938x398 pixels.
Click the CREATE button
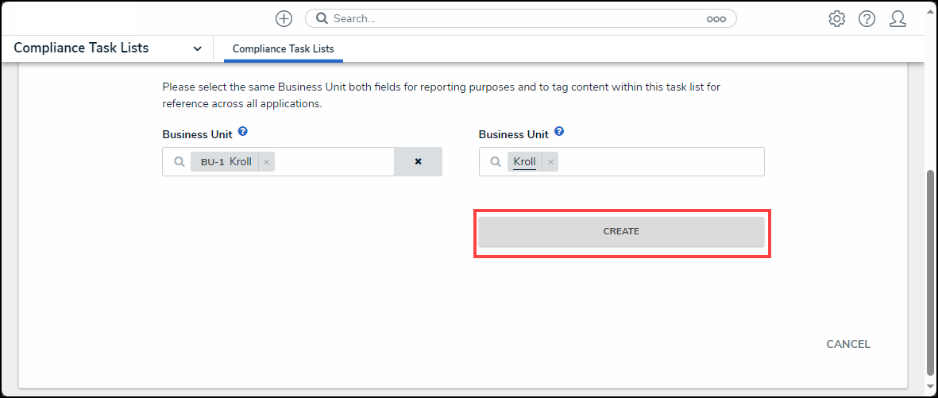click(x=622, y=231)
